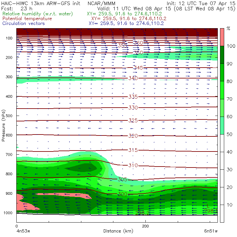Click the 900 hPa pressure tick label
The height and width of the screenshot is (237, 237).
pyautogui.click(x=9, y=193)
